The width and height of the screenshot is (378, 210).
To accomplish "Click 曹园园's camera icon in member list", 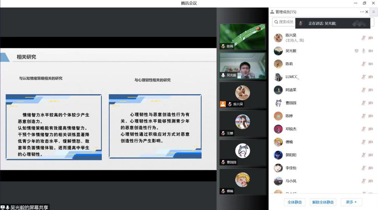I will coord(370,103).
